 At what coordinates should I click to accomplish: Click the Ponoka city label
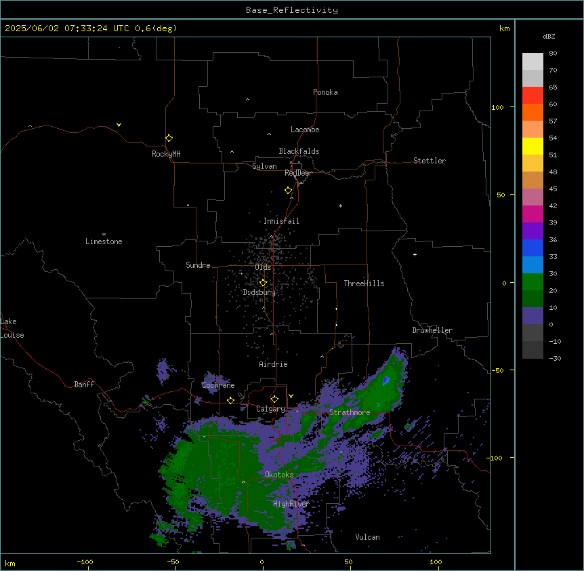325,92
